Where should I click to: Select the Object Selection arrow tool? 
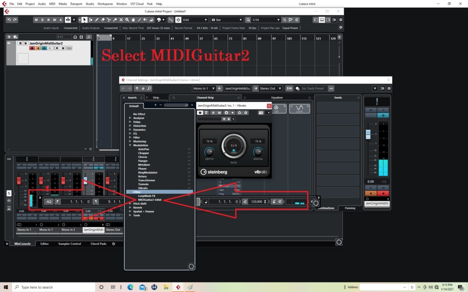coord(85,19)
